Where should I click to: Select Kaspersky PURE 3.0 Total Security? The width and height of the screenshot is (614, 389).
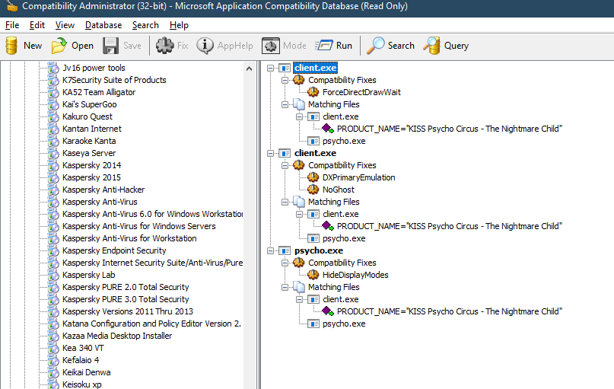[x=126, y=299]
